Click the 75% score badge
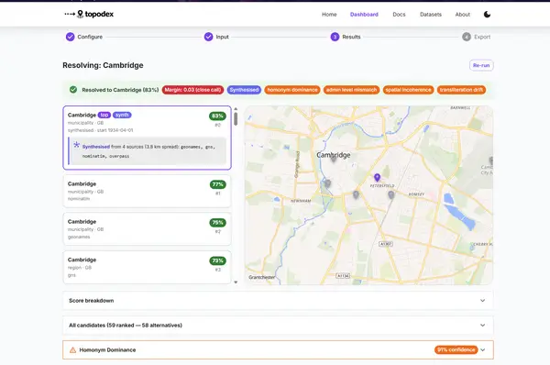This screenshot has width=550, height=365. point(217,223)
